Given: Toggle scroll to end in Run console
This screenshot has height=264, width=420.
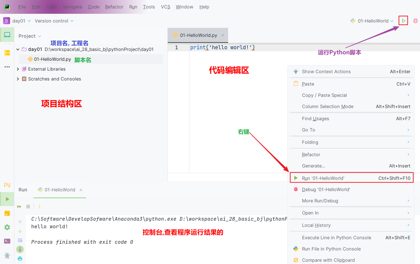Looking at the screenshot, I should pyautogui.click(x=20, y=249).
